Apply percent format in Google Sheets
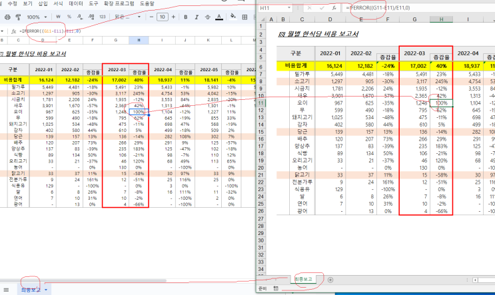Viewport: 495px width, 295px height. point(69,17)
